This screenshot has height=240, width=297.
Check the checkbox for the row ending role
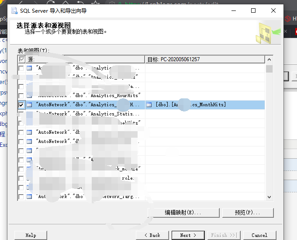[x=21, y=178]
